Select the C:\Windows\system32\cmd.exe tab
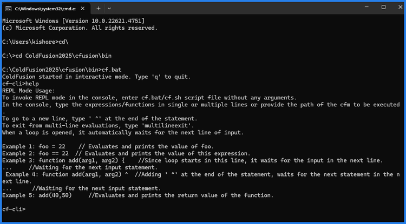This screenshot has height=224, width=406. click(45, 9)
